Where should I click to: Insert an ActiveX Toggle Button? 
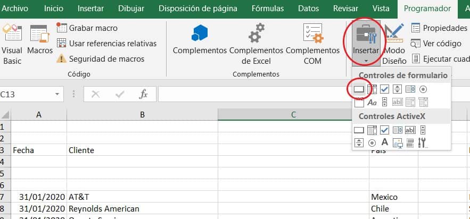pos(410,142)
